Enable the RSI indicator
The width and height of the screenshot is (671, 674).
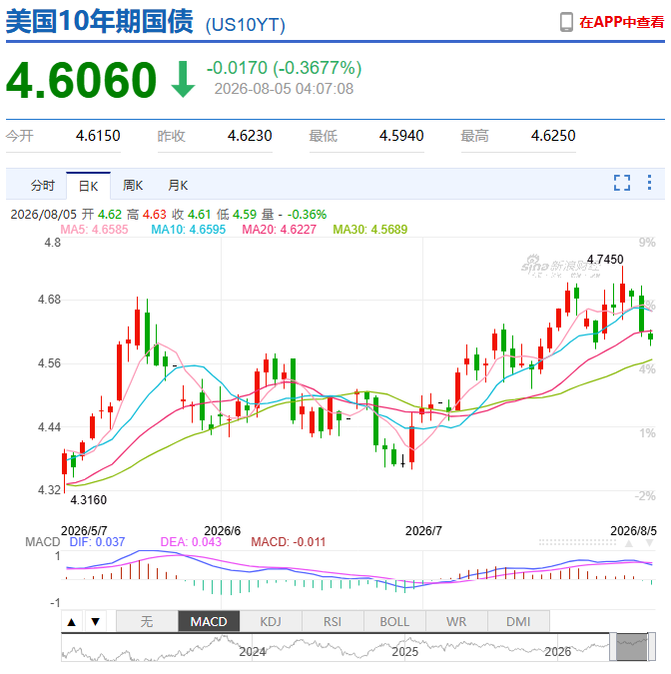point(333,621)
